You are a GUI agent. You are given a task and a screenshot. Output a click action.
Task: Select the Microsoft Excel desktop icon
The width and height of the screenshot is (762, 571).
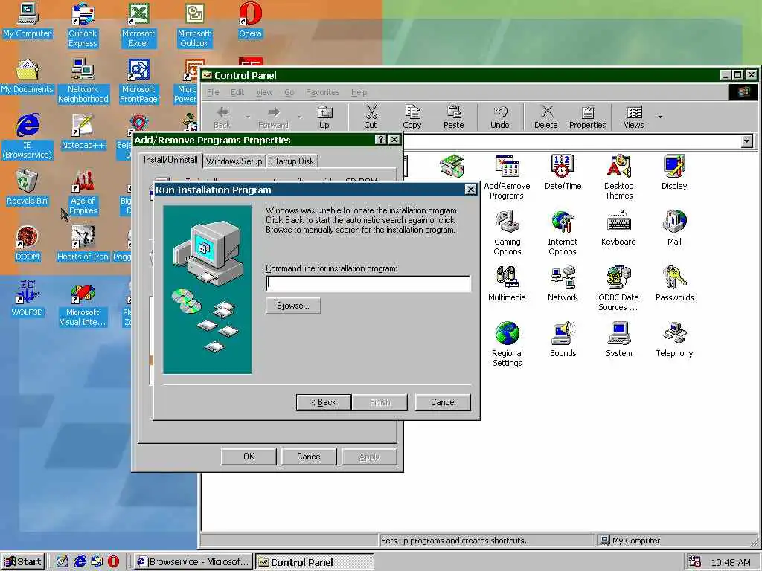pos(138,25)
